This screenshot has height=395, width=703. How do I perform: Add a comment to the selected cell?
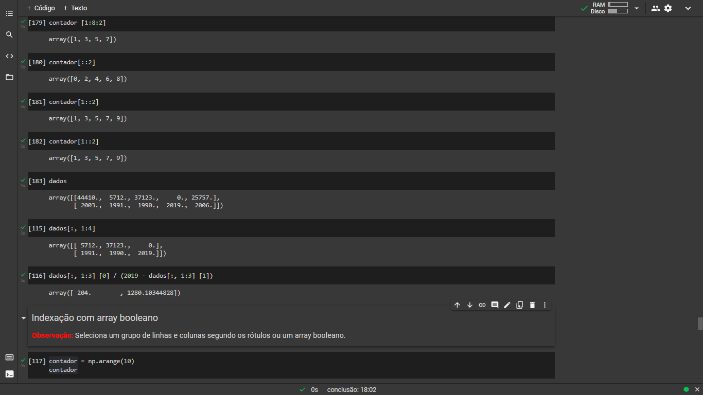pos(495,305)
